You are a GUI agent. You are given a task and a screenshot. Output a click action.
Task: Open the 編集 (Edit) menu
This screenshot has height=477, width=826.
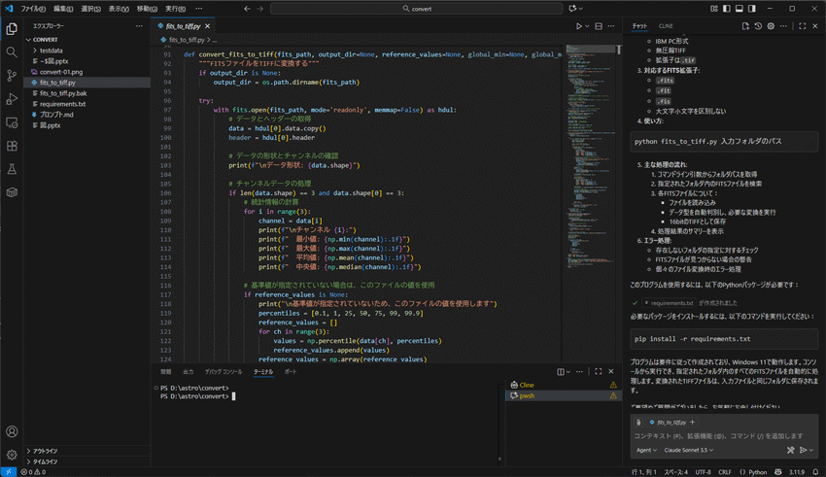(63, 9)
